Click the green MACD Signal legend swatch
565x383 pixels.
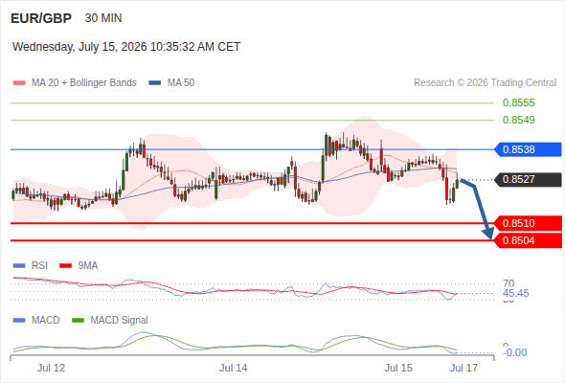point(78,321)
